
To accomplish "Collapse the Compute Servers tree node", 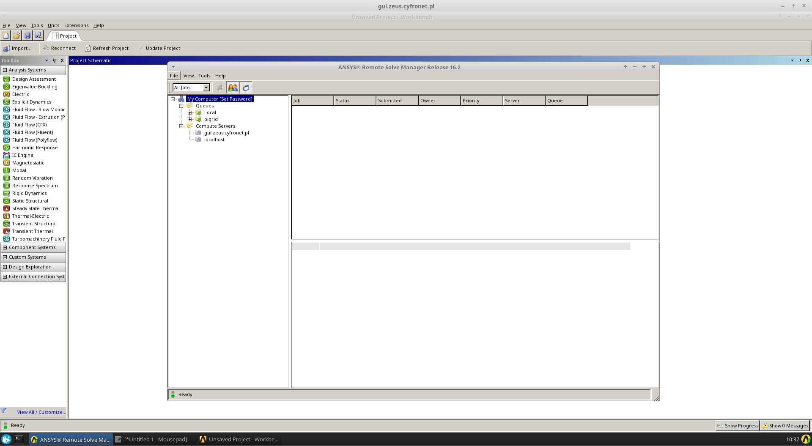I will pos(181,126).
